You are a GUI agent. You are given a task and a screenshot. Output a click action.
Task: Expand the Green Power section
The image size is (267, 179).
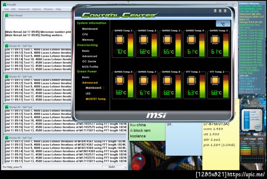coord(87,72)
